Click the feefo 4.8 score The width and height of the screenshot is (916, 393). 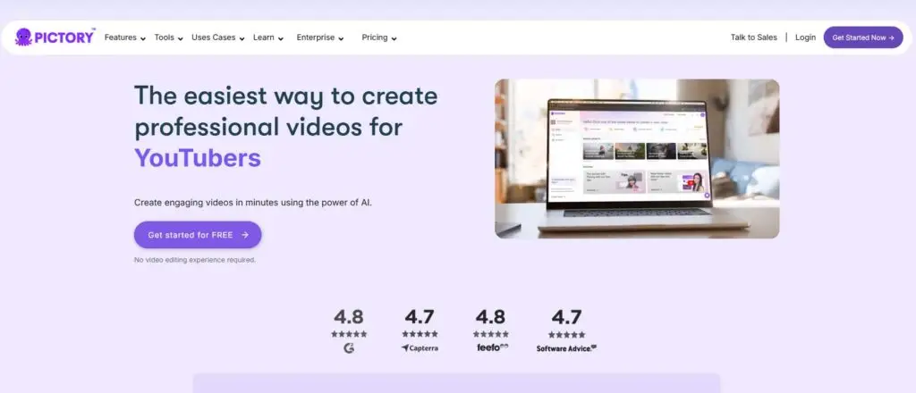(491, 317)
